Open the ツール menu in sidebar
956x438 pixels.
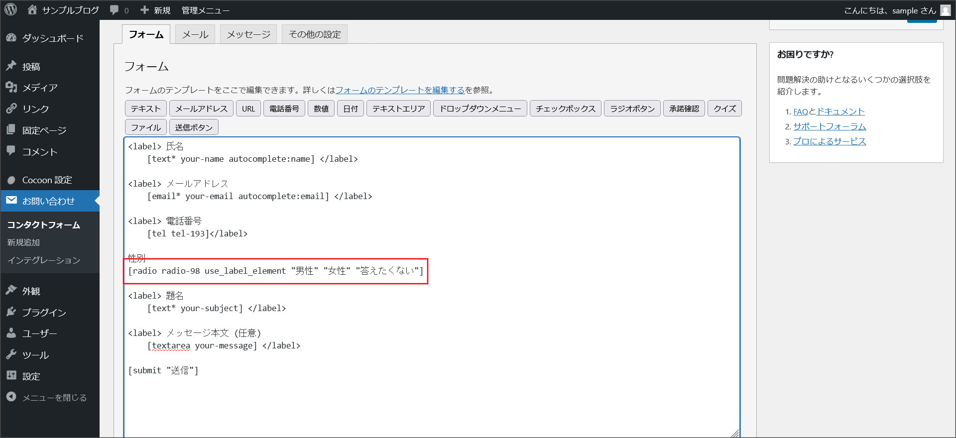[x=35, y=355]
